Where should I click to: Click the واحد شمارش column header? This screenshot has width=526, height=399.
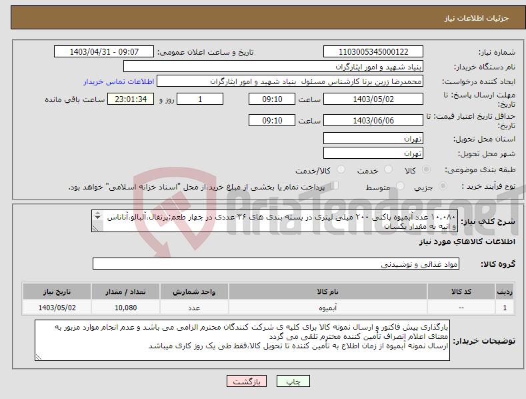(194, 292)
